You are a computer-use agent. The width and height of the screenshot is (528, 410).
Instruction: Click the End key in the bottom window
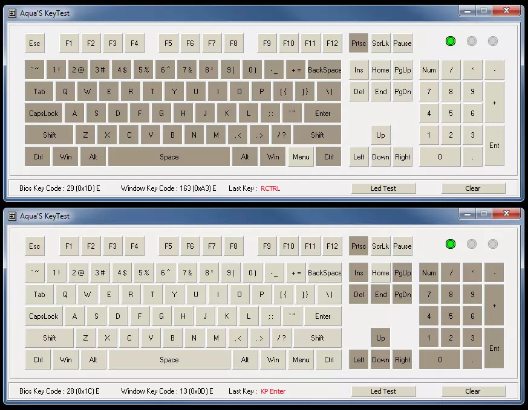380,295
